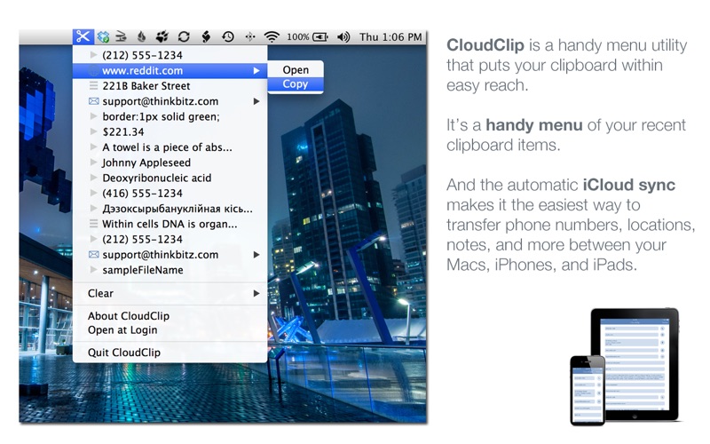Image resolution: width=710 pixels, height=444 pixels.
Task: Toggle Open at Login option
Action: 123,330
